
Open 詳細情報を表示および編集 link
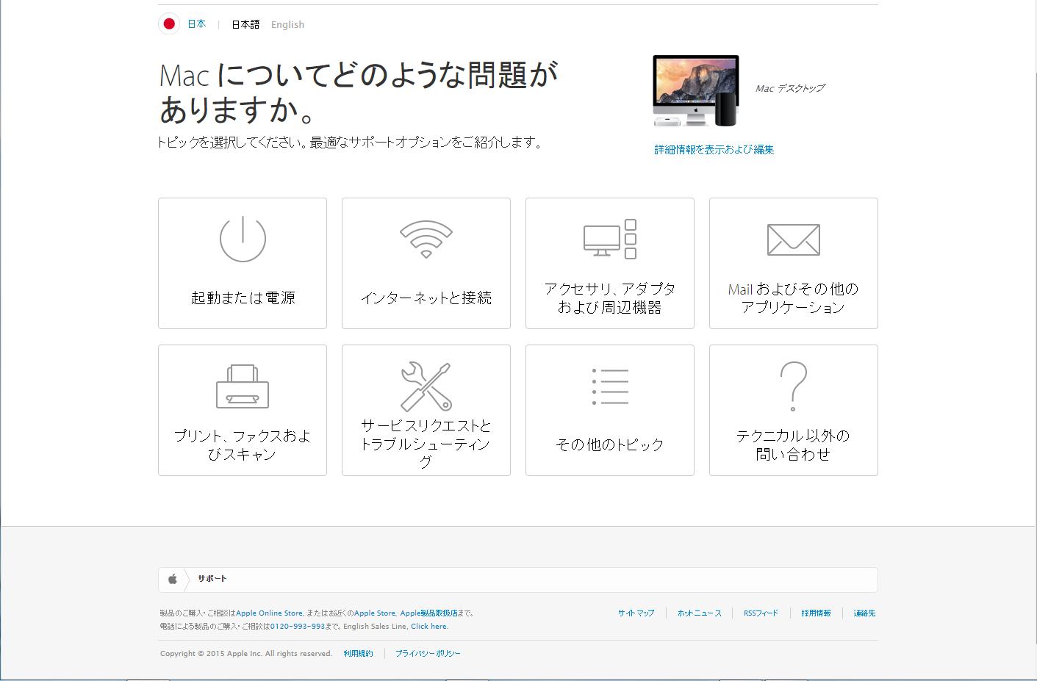pyautogui.click(x=714, y=150)
